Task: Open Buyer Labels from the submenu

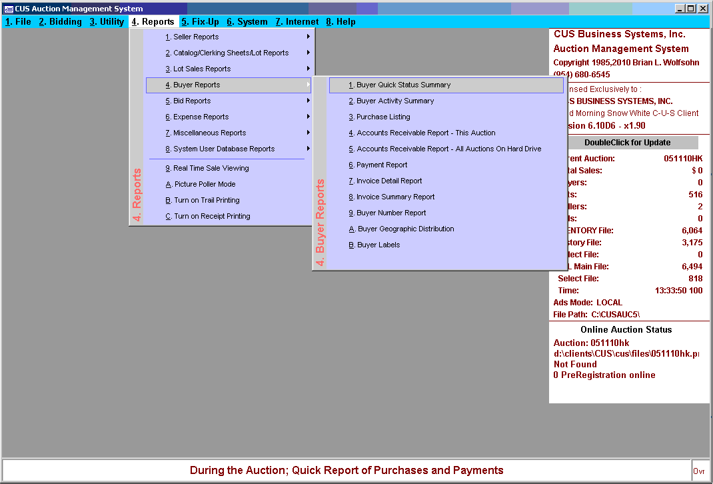Action: click(378, 245)
